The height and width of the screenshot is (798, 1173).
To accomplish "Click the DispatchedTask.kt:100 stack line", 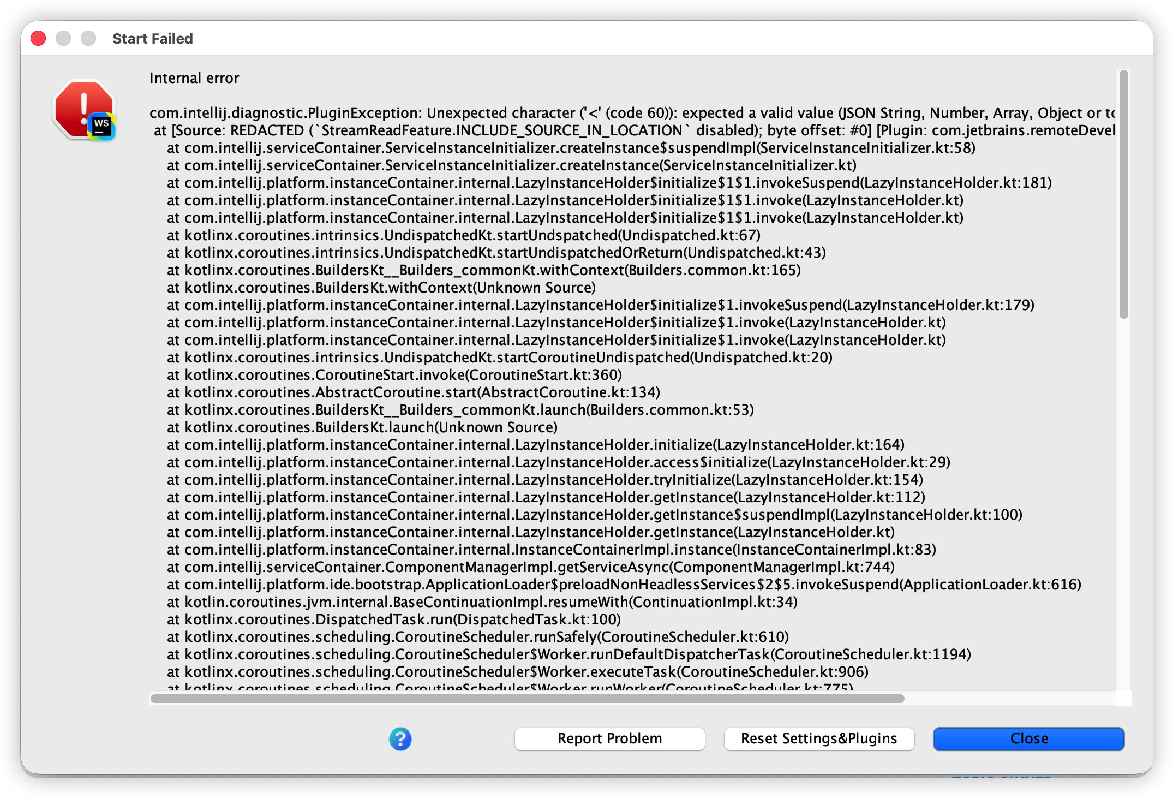I will pos(394,620).
